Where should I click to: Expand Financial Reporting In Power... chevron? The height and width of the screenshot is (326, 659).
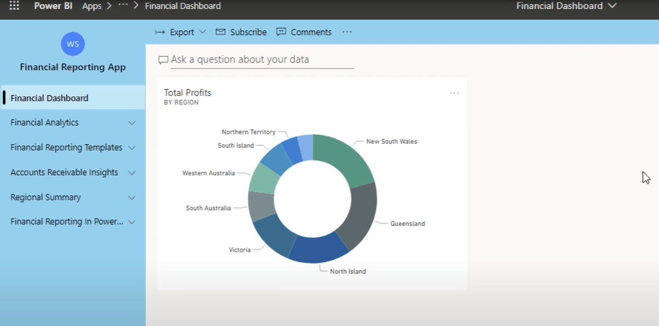pyautogui.click(x=132, y=222)
